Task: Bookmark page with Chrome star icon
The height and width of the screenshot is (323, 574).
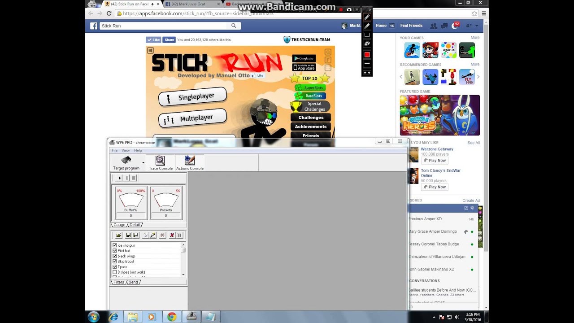Action: pos(474,13)
